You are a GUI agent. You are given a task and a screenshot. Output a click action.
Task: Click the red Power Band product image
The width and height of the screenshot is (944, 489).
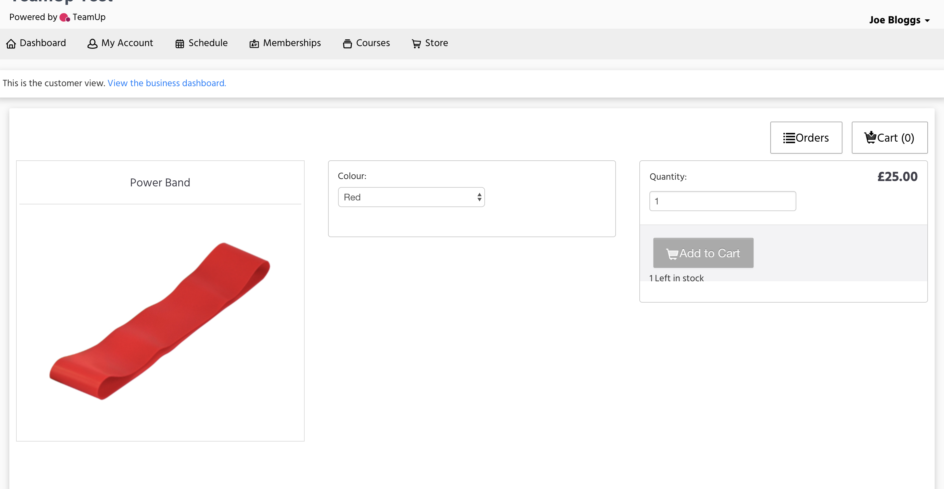[x=160, y=321]
